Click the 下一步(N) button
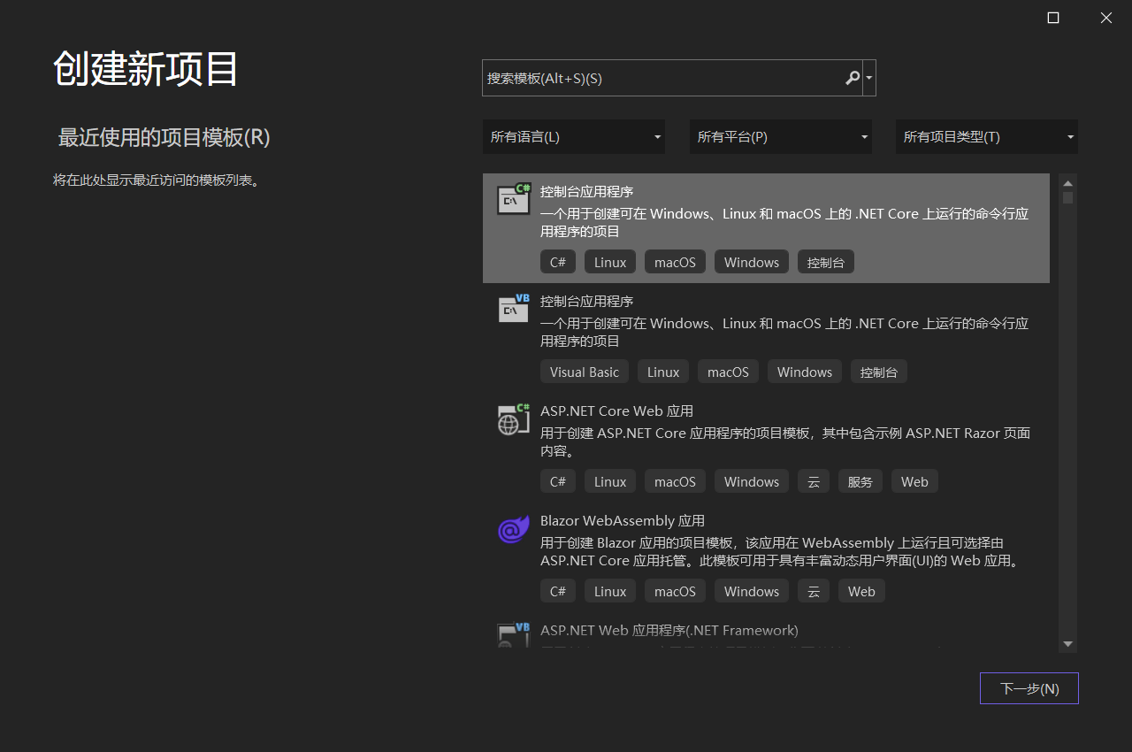1132x752 pixels. click(x=1029, y=689)
